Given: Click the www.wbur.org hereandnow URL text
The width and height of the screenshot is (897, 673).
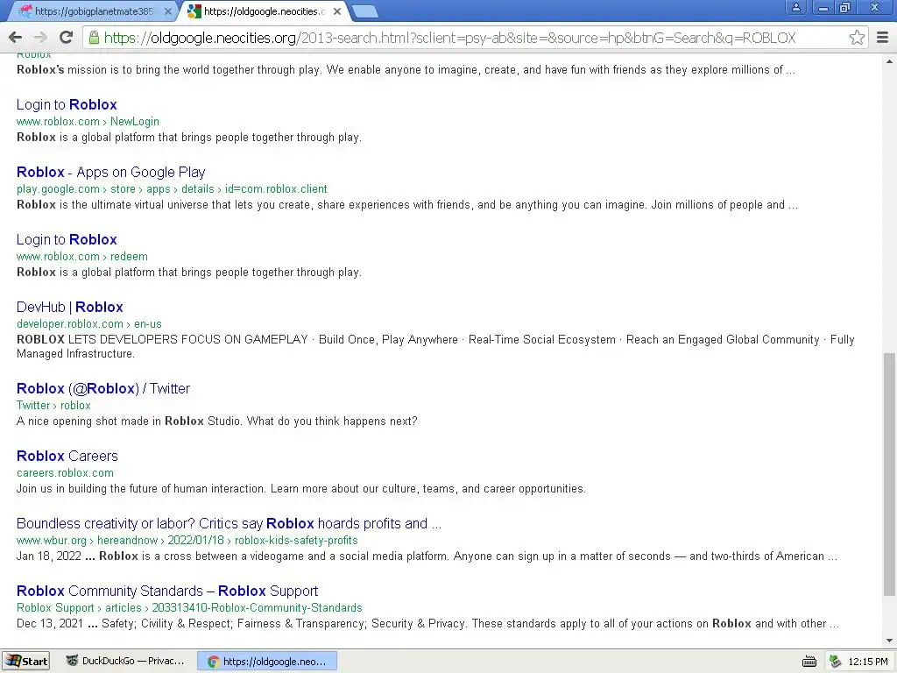Looking at the screenshot, I should point(187,540).
